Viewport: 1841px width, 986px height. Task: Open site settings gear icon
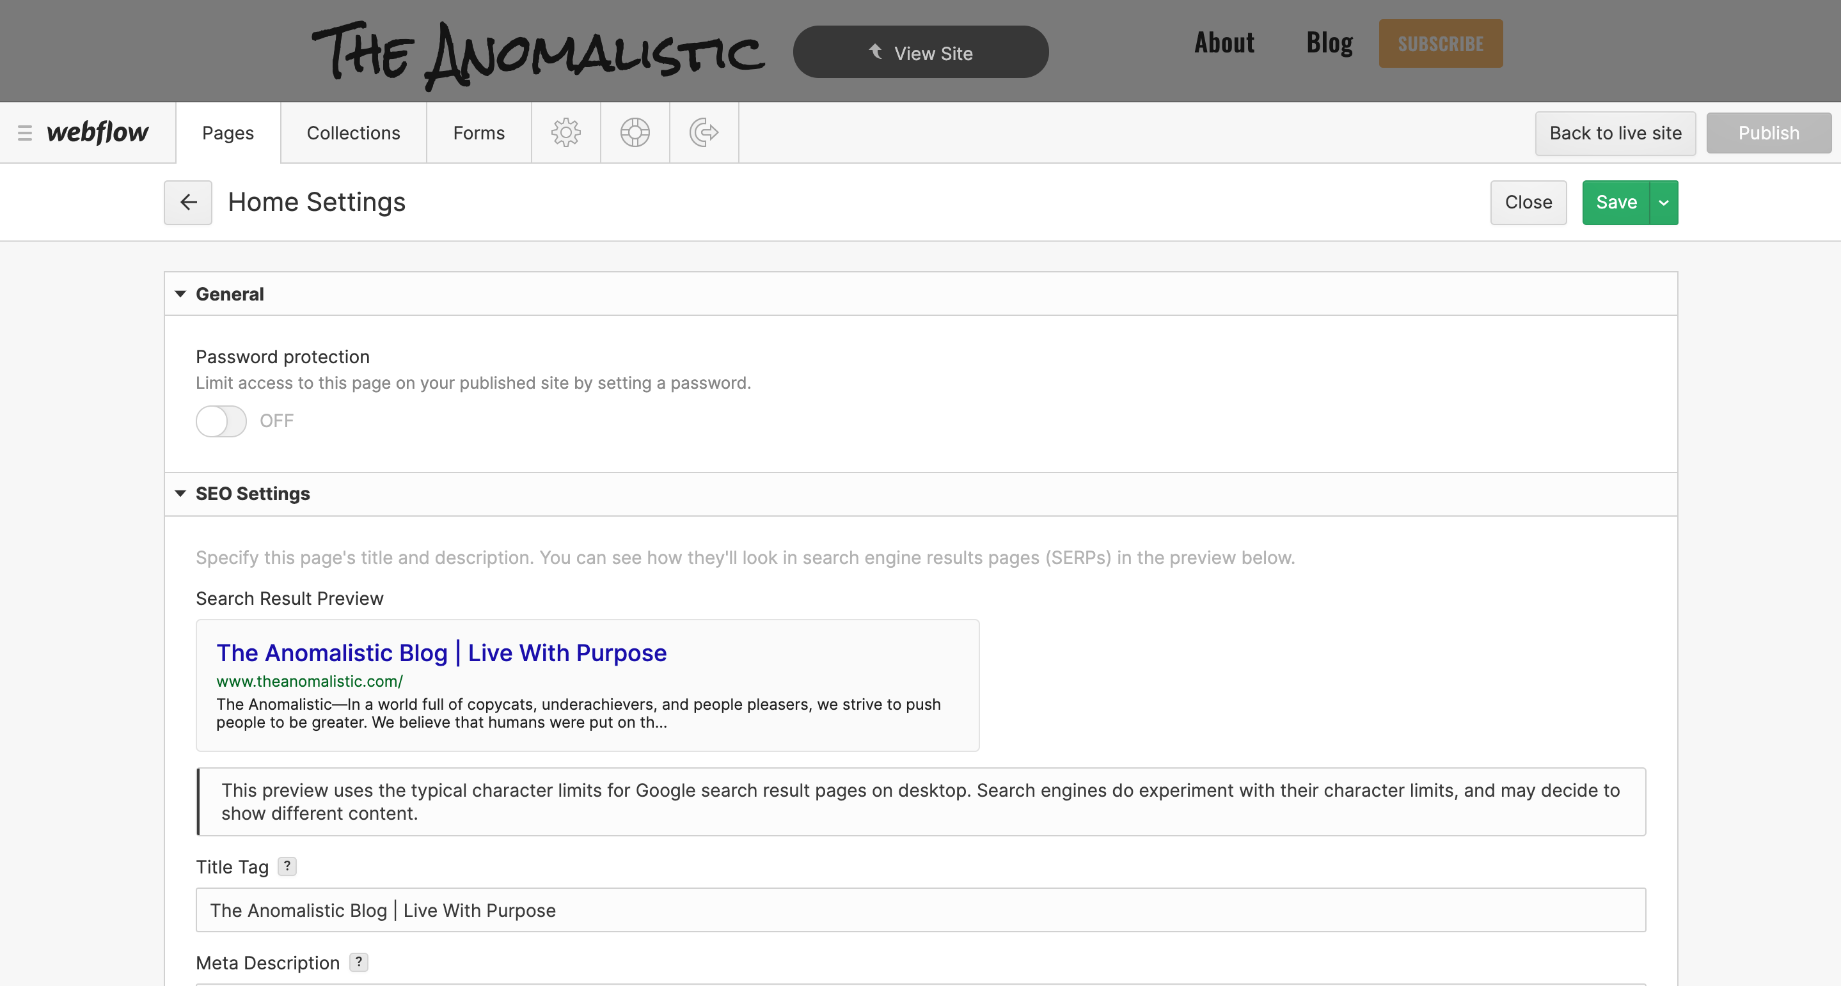point(565,133)
